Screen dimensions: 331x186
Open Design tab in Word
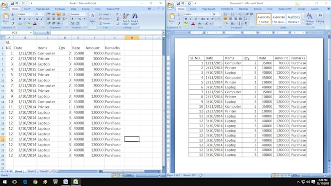pyautogui.click(x=301, y=9)
